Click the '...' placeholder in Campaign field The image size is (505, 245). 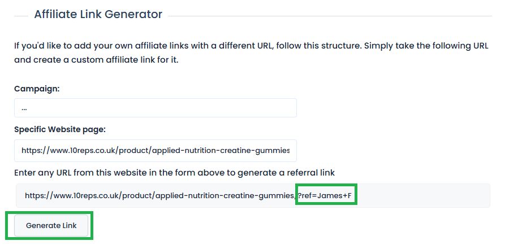(x=24, y=108)
